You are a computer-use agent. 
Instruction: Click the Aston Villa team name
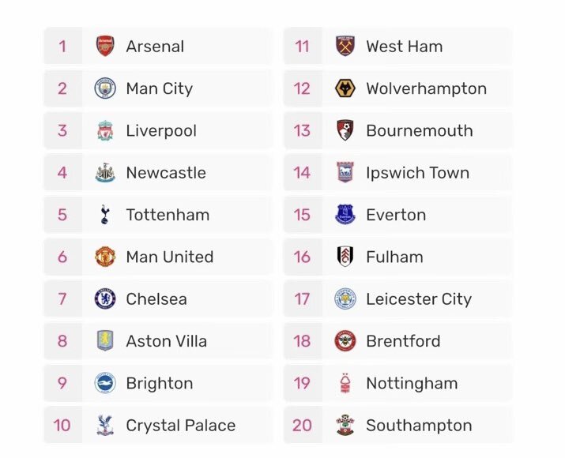pyautogui.click(x=167, y=341)
